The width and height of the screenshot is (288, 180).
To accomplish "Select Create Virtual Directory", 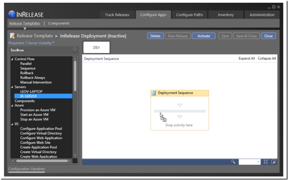I will pyautogui.click(x=38, y=152).
